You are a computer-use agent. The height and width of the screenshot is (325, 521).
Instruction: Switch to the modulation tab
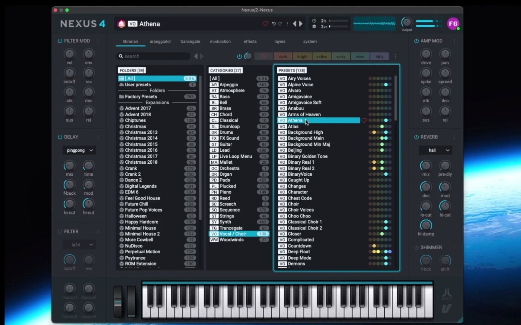click(220, 42)
